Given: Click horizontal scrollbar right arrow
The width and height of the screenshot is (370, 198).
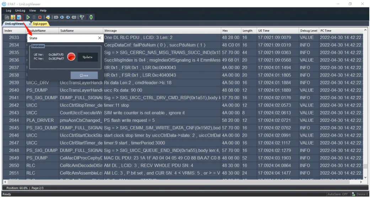Looking at the screenshot, I should 361,182.
